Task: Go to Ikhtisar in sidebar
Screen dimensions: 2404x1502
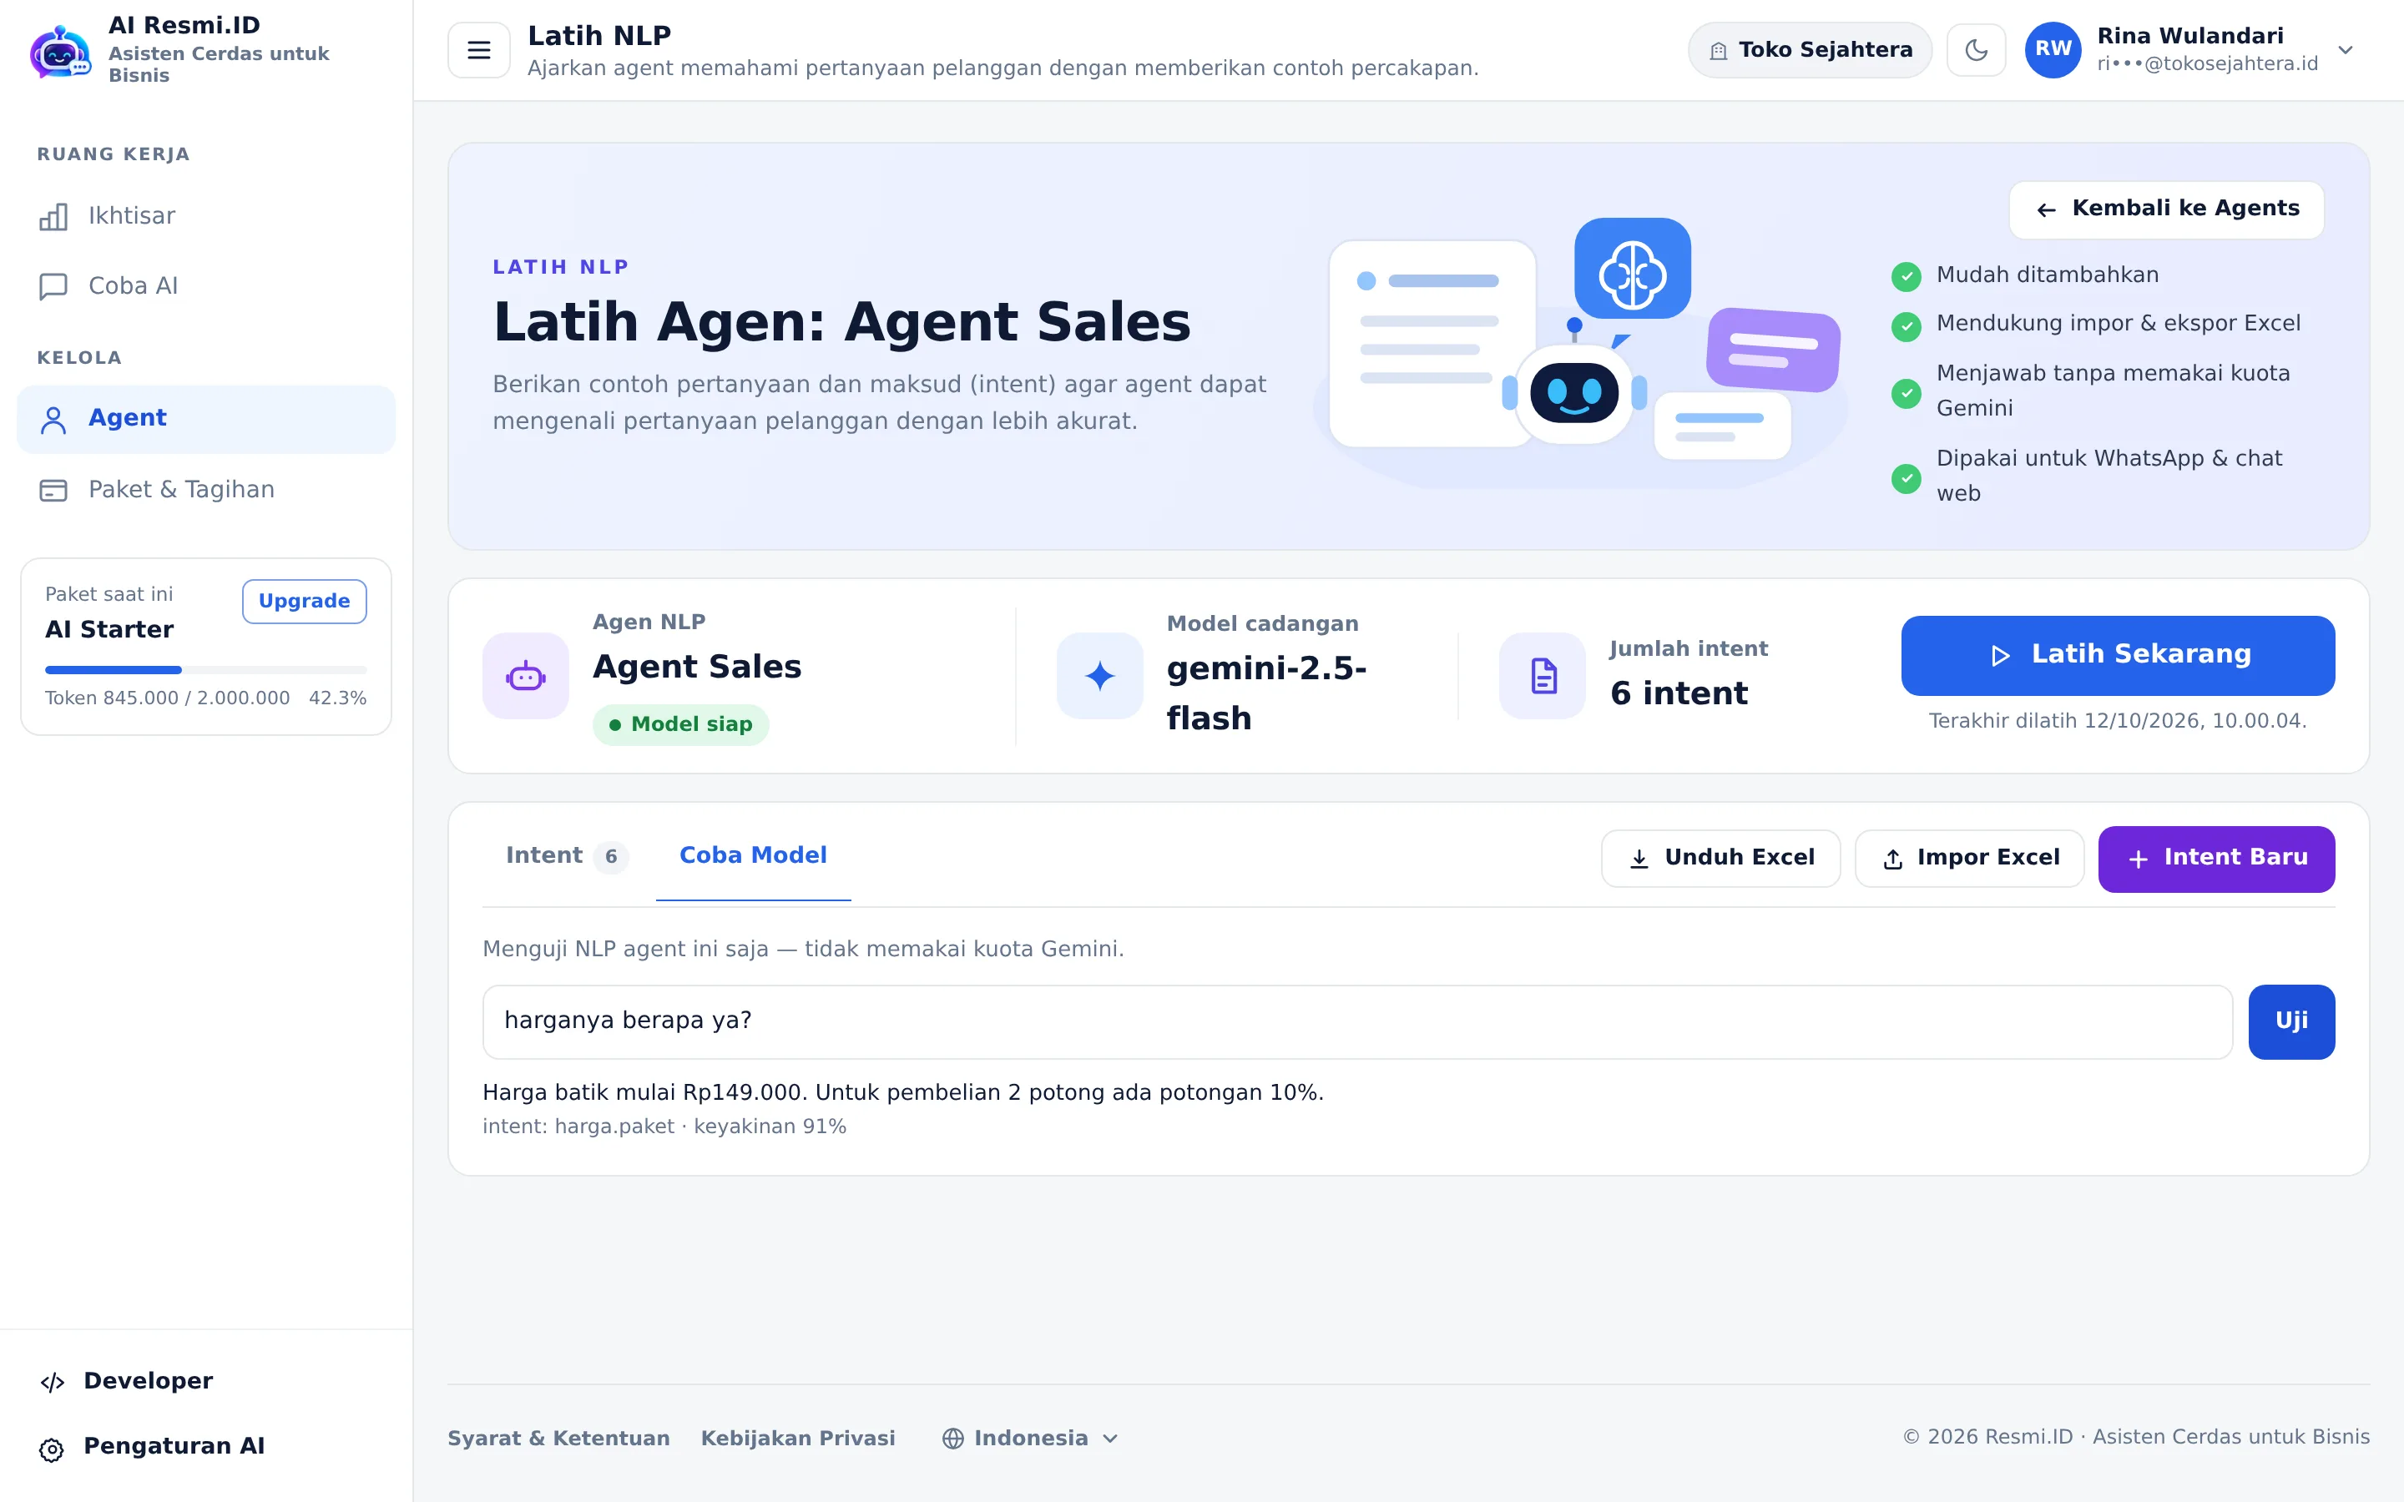Action: click(x=205, y=217)
